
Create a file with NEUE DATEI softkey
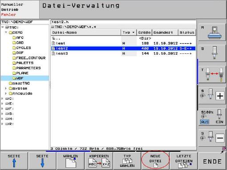point(155,161)
